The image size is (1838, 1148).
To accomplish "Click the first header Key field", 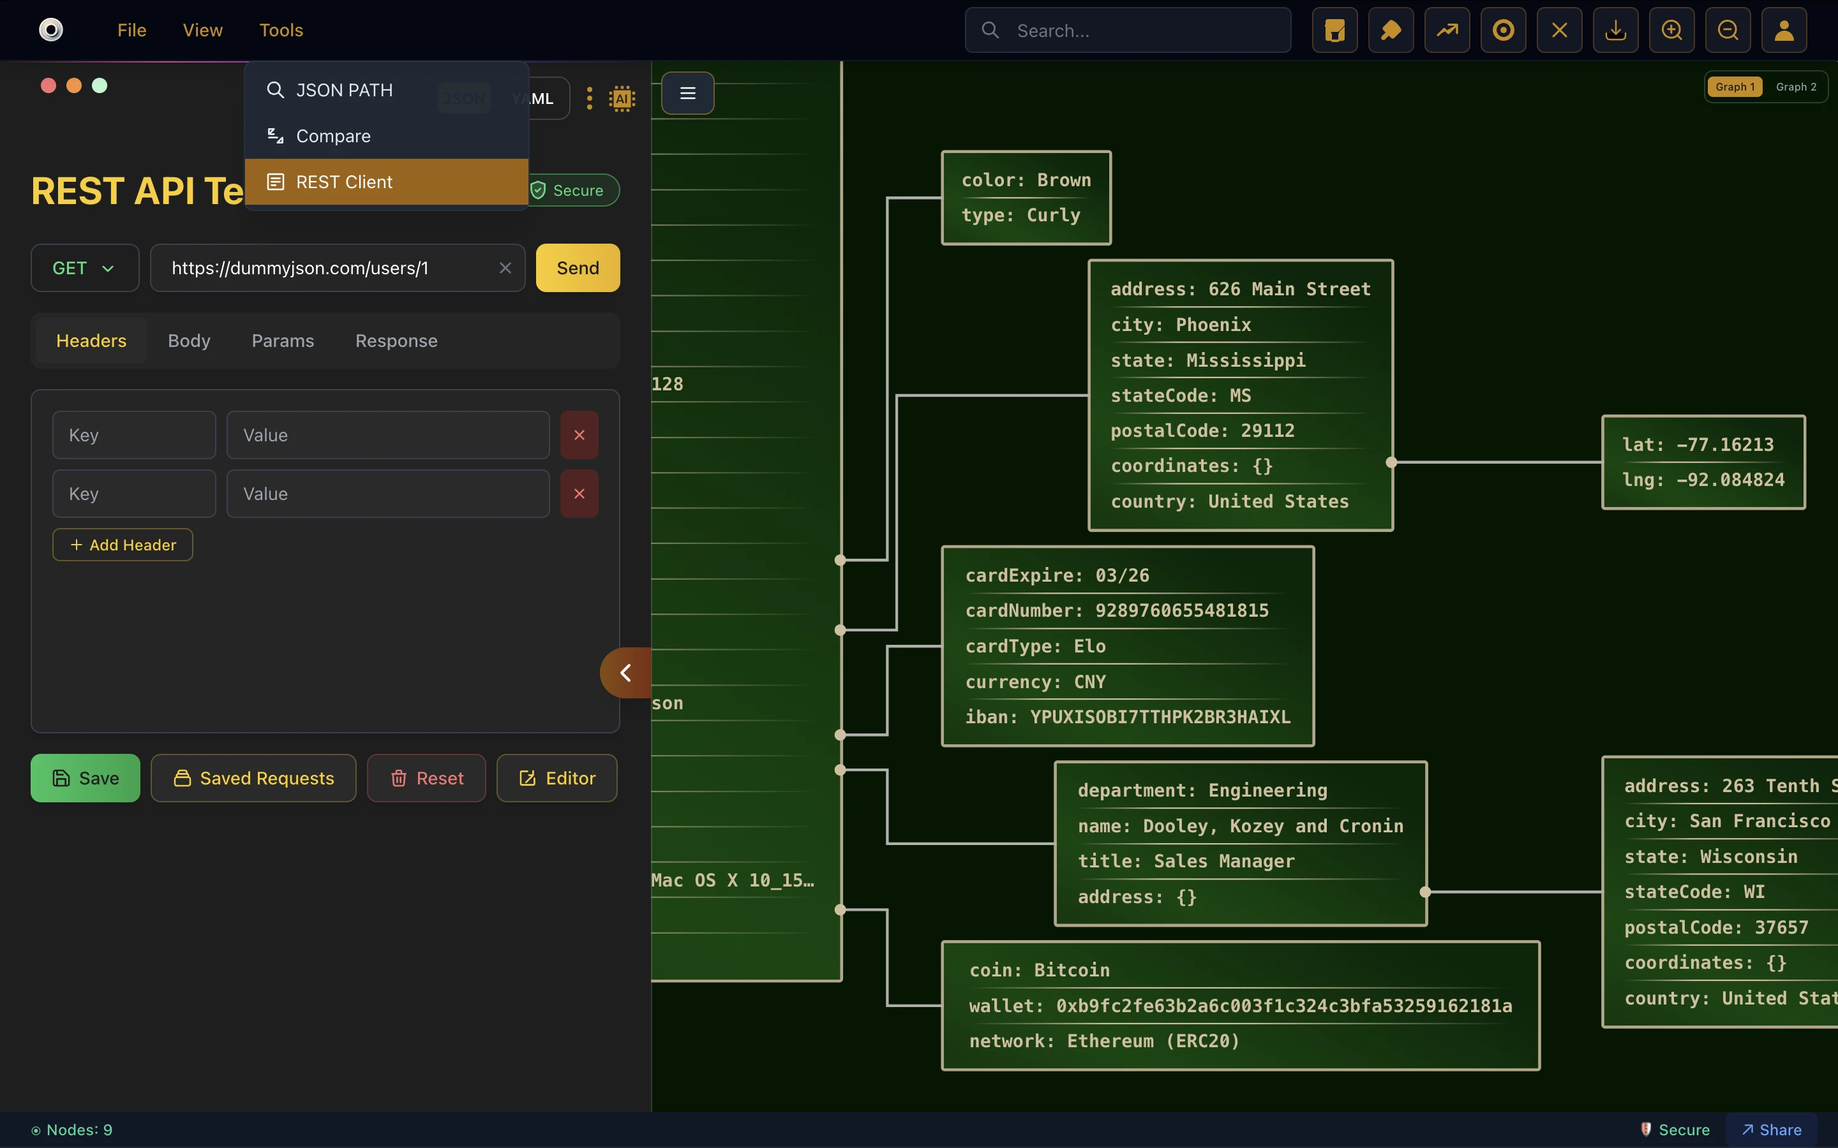I will tap(133, 435).
